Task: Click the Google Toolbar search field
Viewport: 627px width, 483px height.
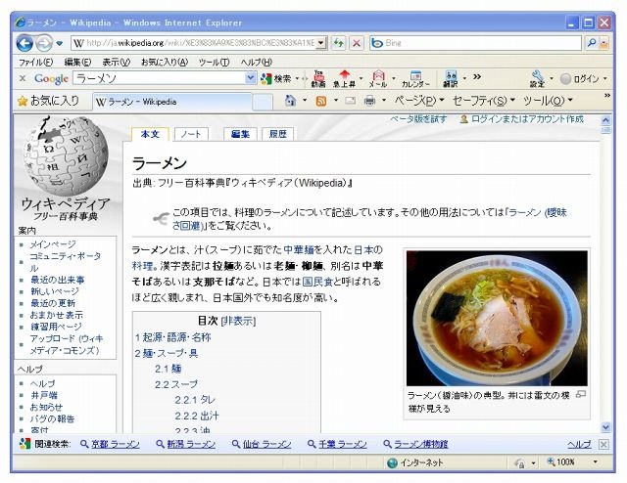Action: 160,78
